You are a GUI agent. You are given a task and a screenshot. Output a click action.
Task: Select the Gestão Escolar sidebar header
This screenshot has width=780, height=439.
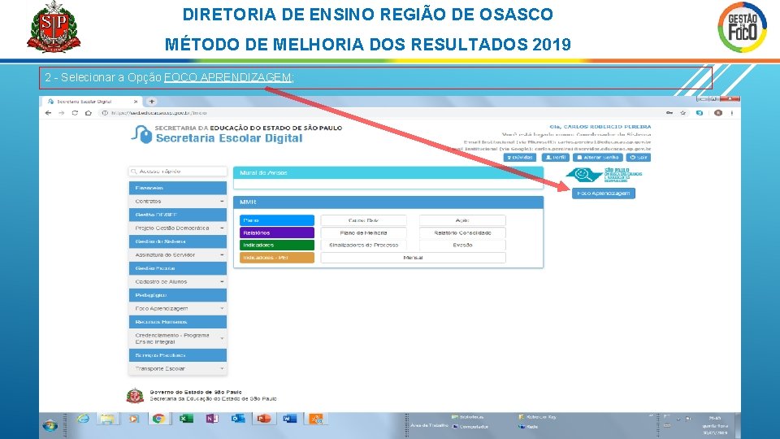[178, 268]
